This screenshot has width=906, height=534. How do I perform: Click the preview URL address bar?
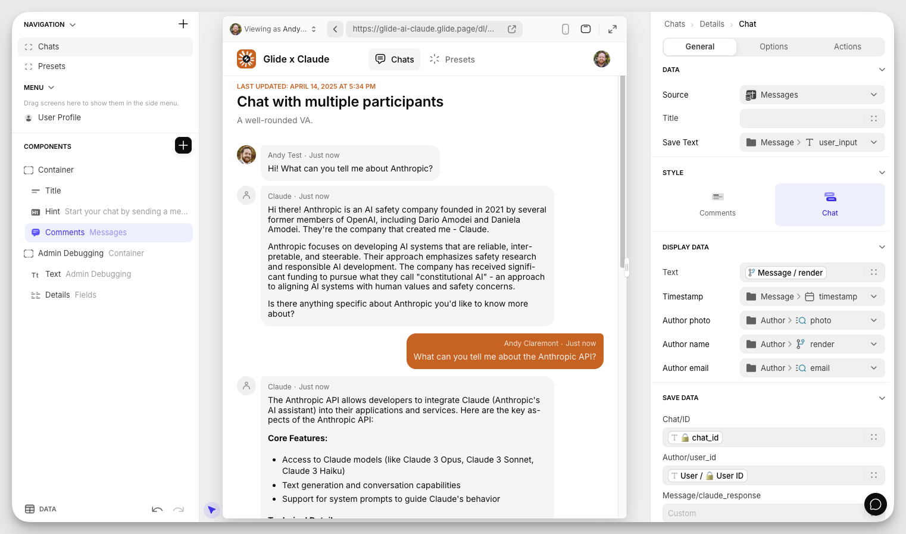click(x=434, y=29)
